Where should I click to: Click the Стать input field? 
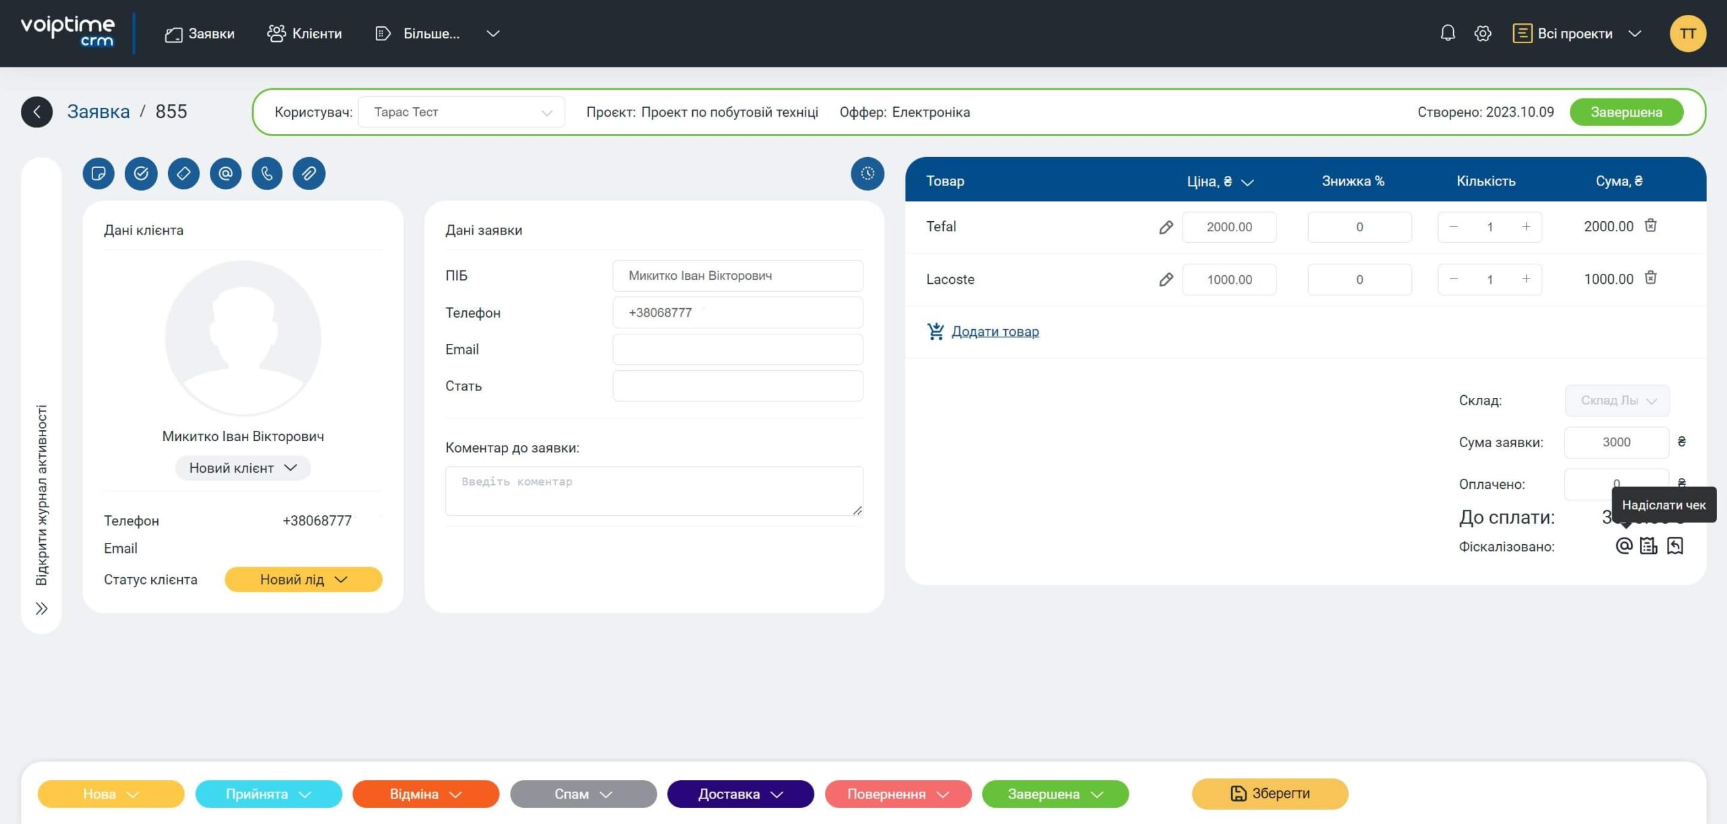pos(738,386)
